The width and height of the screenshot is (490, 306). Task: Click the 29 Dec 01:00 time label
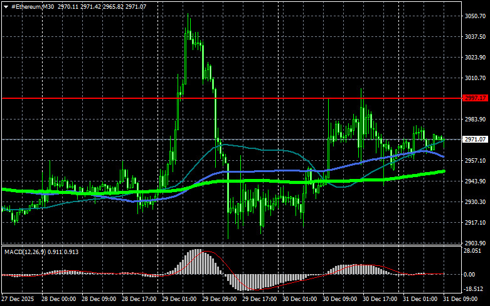tap(181, 300)
